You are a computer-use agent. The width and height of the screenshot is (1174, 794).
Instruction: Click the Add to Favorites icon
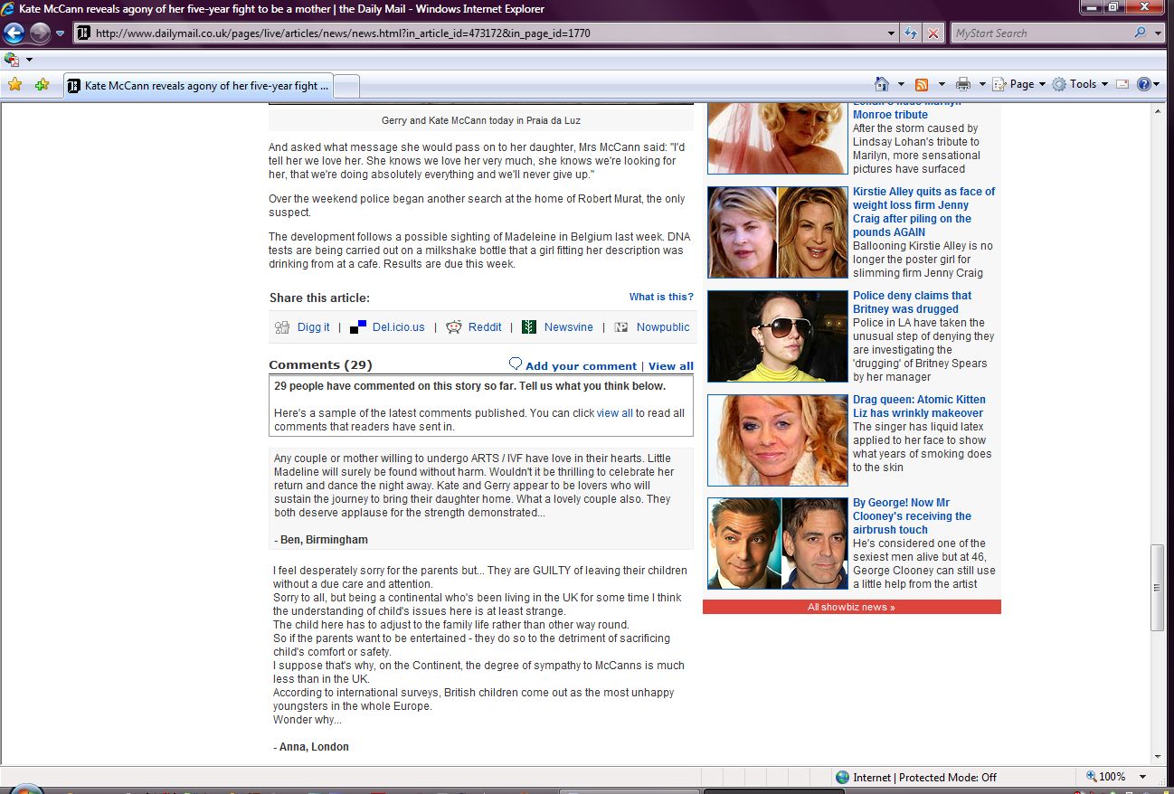pyautogui.click(x=42, y=85)
